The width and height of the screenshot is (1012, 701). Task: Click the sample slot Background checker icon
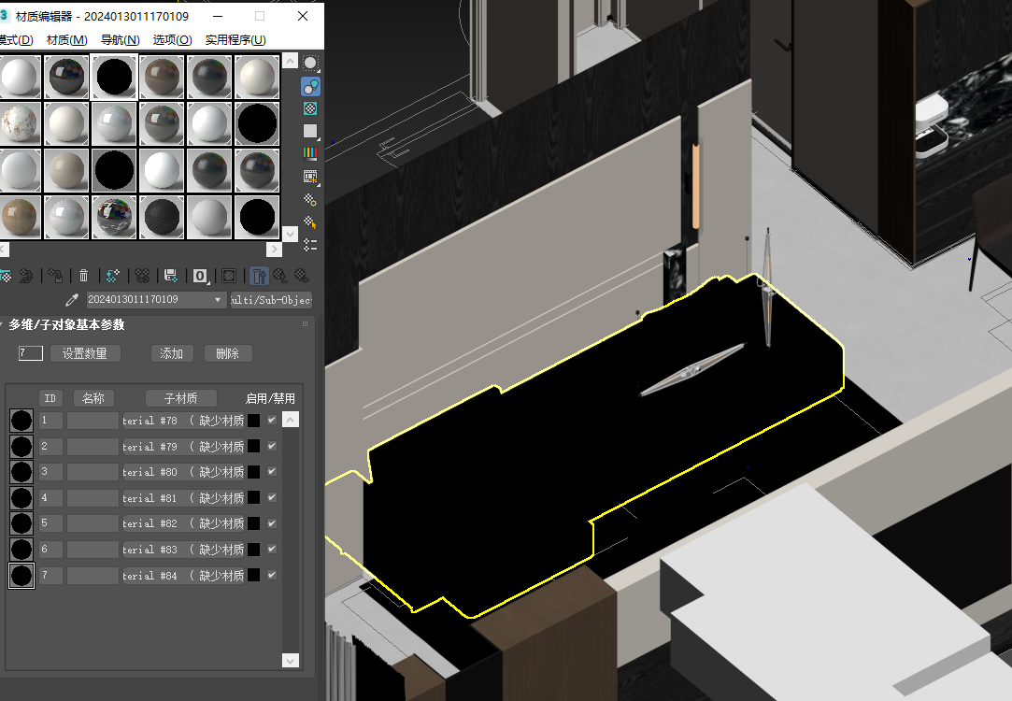310,108
